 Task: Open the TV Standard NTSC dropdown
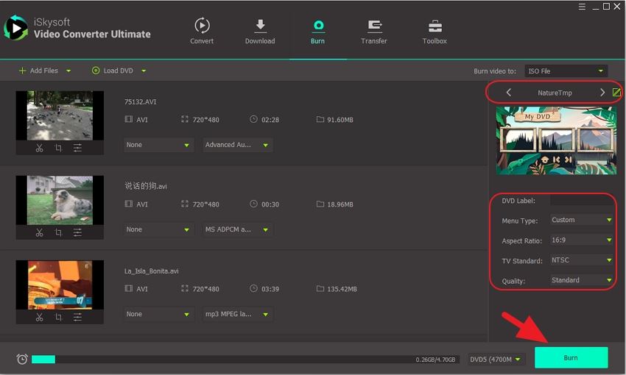tap(582, 260)
